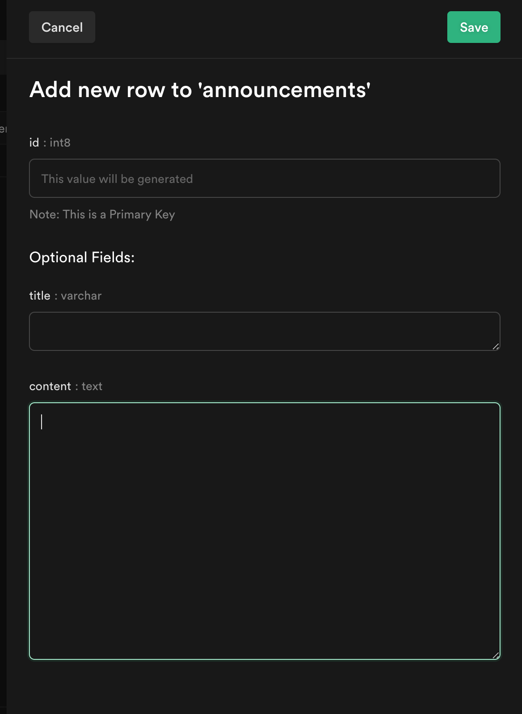Click the id primary key input field
This screenshot has height=714, width=522.
click(x=264, y=178)
